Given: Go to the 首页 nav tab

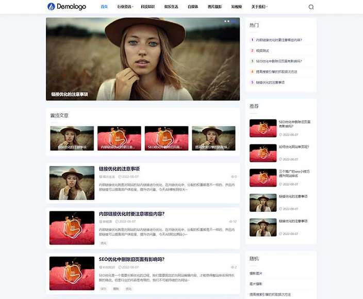Looking at the screenshot, I should (104, 7).
